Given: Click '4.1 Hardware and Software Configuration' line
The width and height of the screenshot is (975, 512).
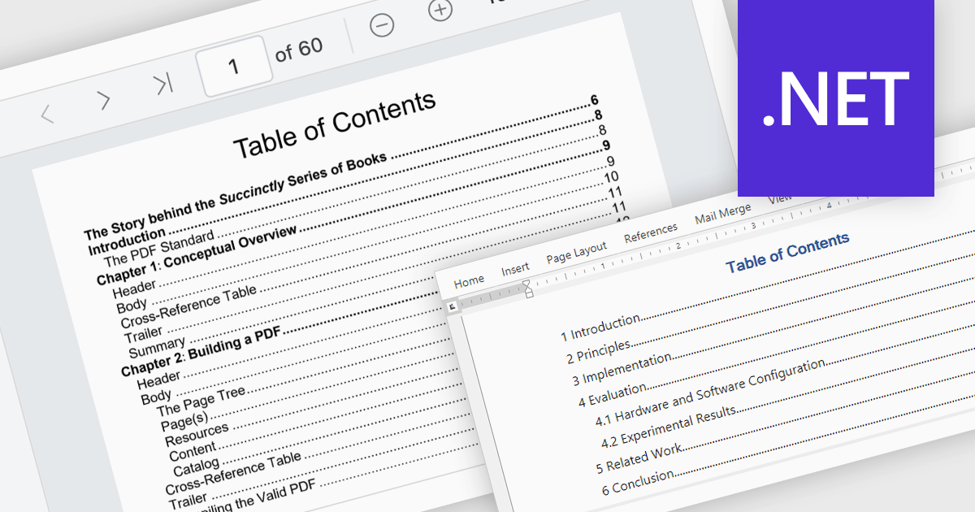Looking at the screenshot, I should [x=711, y=393].
